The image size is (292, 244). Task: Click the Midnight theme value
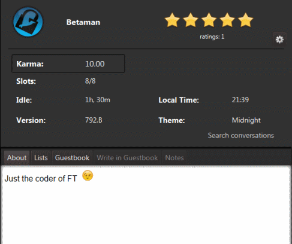click(x=246, y=120)
